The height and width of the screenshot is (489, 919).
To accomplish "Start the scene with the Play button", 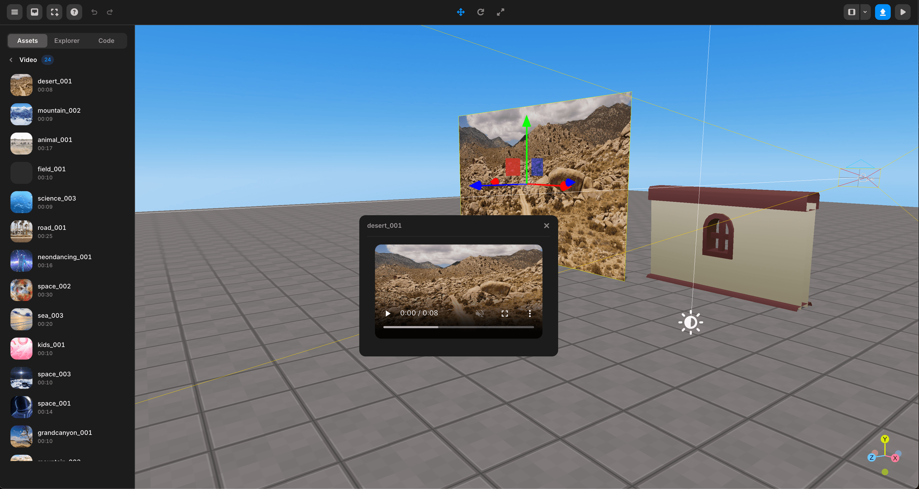I will (x=903, y=12).
